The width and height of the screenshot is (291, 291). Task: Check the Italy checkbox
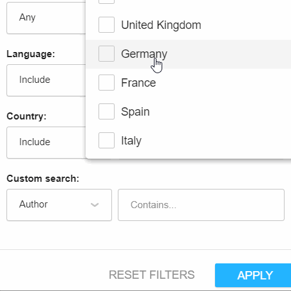pyautogui.click(x=106, y=140)
